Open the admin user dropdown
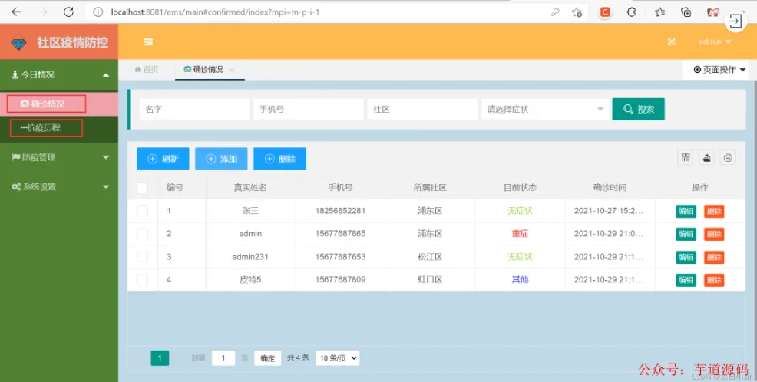 (715, 42)
